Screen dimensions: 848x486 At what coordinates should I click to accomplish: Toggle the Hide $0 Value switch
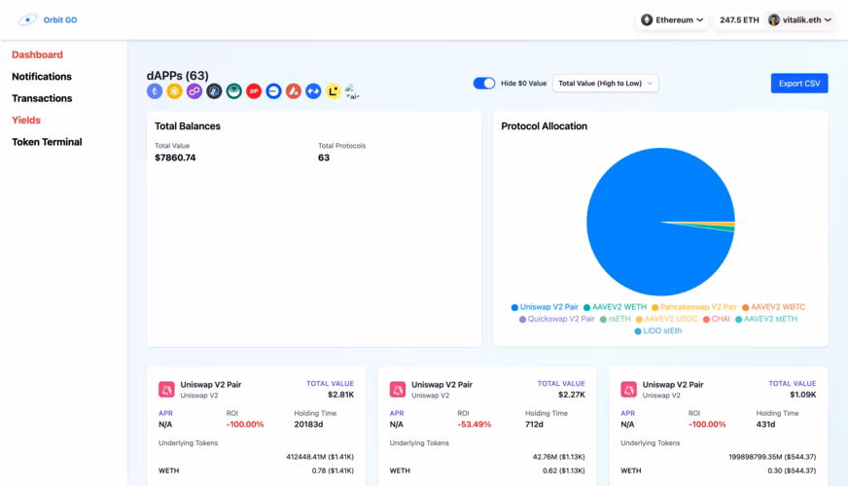tap(484, 84)
